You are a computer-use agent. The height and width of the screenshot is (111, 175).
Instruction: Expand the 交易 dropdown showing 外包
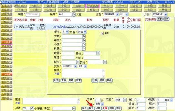click(x=84, y=32)
